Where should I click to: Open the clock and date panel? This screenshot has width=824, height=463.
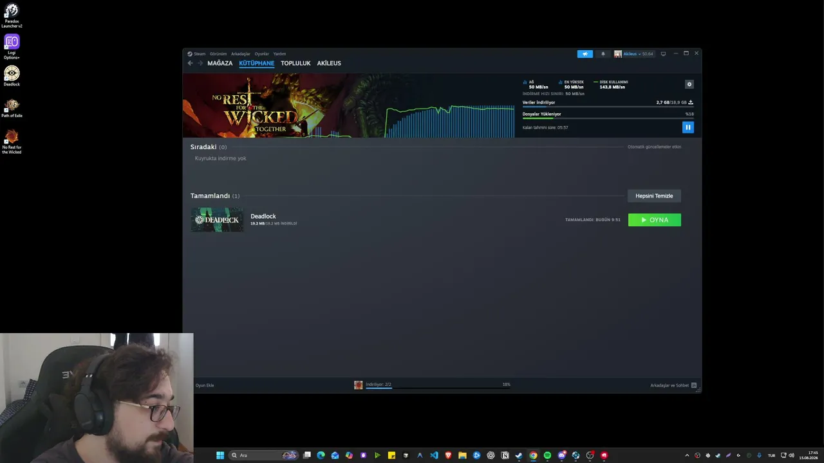coord(809,455)
